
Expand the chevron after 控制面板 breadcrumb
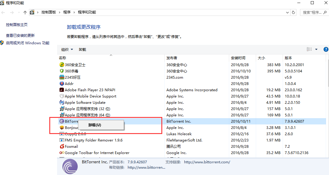click(59, 12)
